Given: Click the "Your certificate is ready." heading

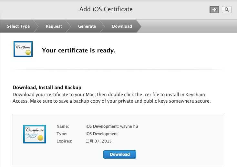Looking at the screenshot, I should (x=78, y=50).
